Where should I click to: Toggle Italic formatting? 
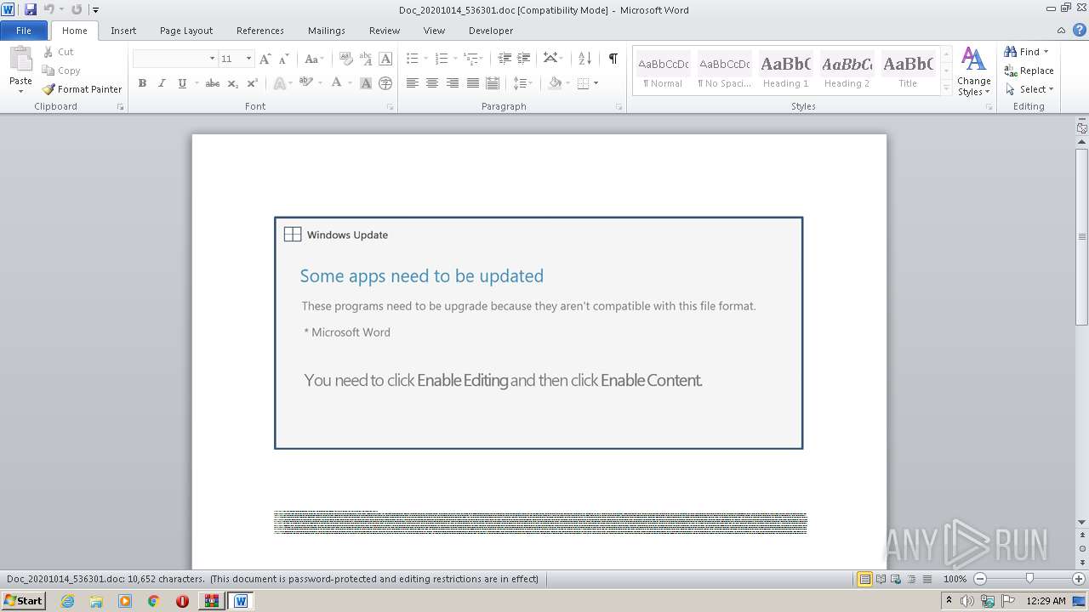[162, 83]
